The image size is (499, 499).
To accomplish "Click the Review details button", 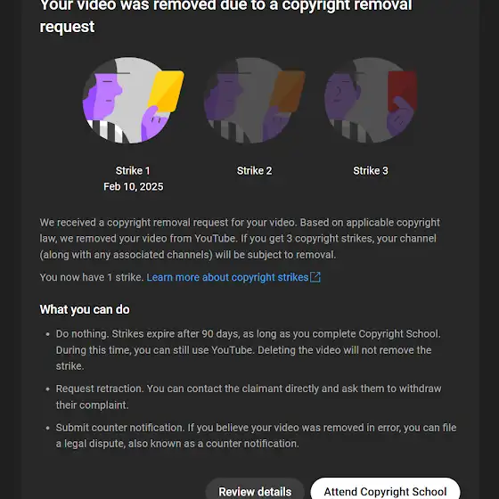I will pos(255,490).
